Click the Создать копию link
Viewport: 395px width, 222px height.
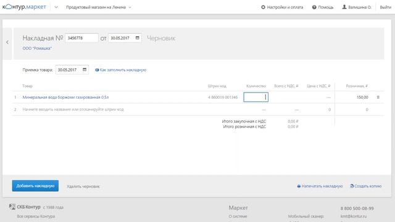point(368,186)
